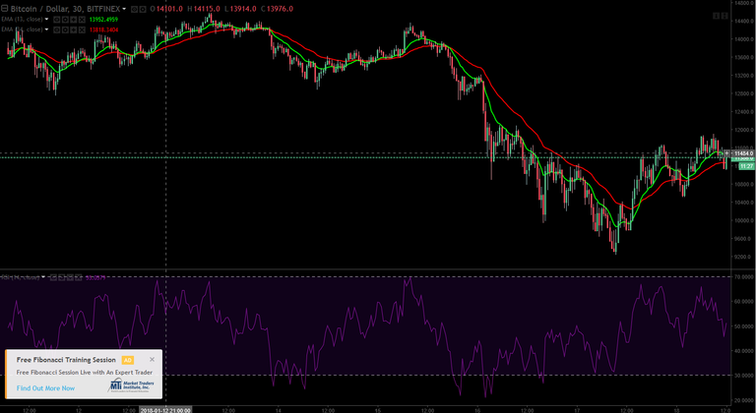Viewport: 756px width, 413px height.
Task: Open the EMA 34 indicator dropdown arrow
Action: pos(47,29)
